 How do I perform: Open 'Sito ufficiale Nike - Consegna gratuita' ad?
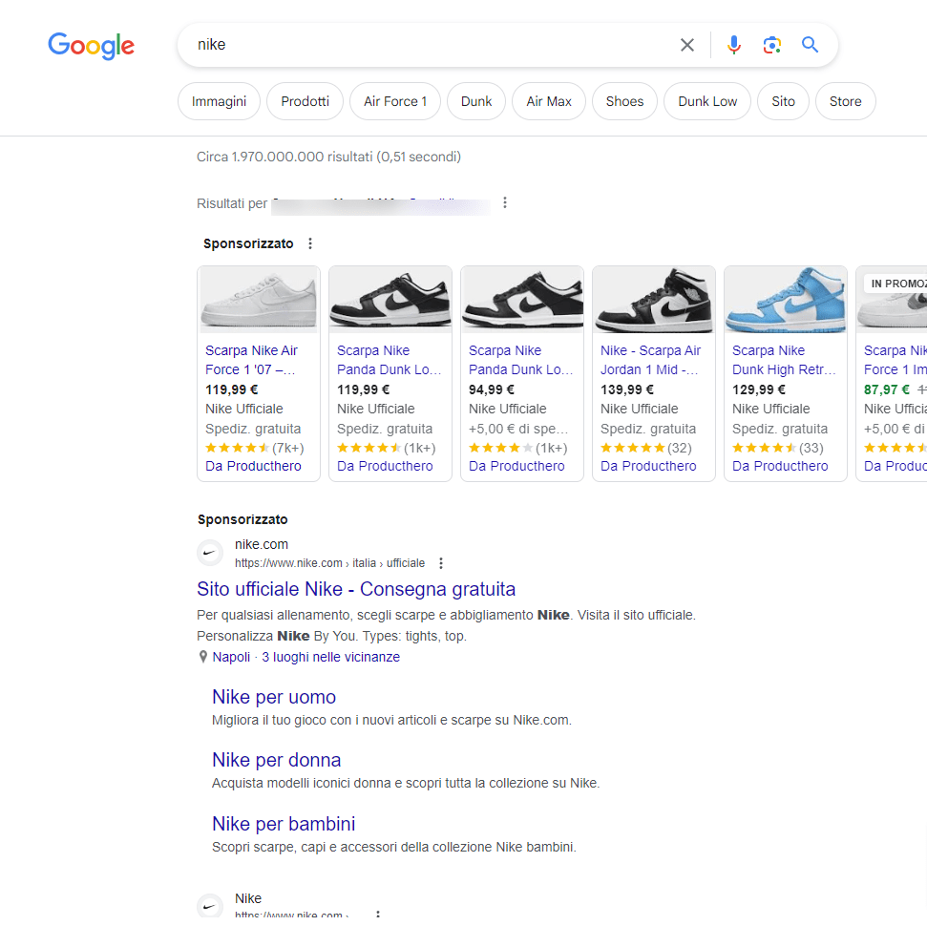(x=356, y=589)
